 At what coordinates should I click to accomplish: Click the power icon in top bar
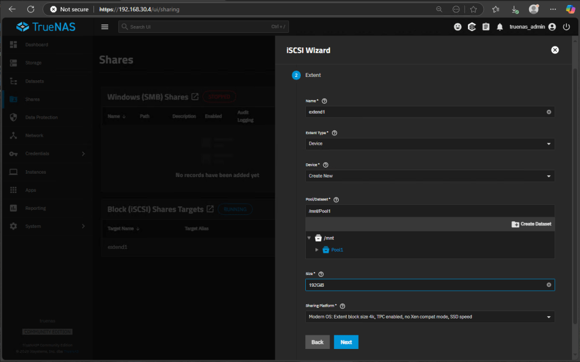tap(566, 27)
